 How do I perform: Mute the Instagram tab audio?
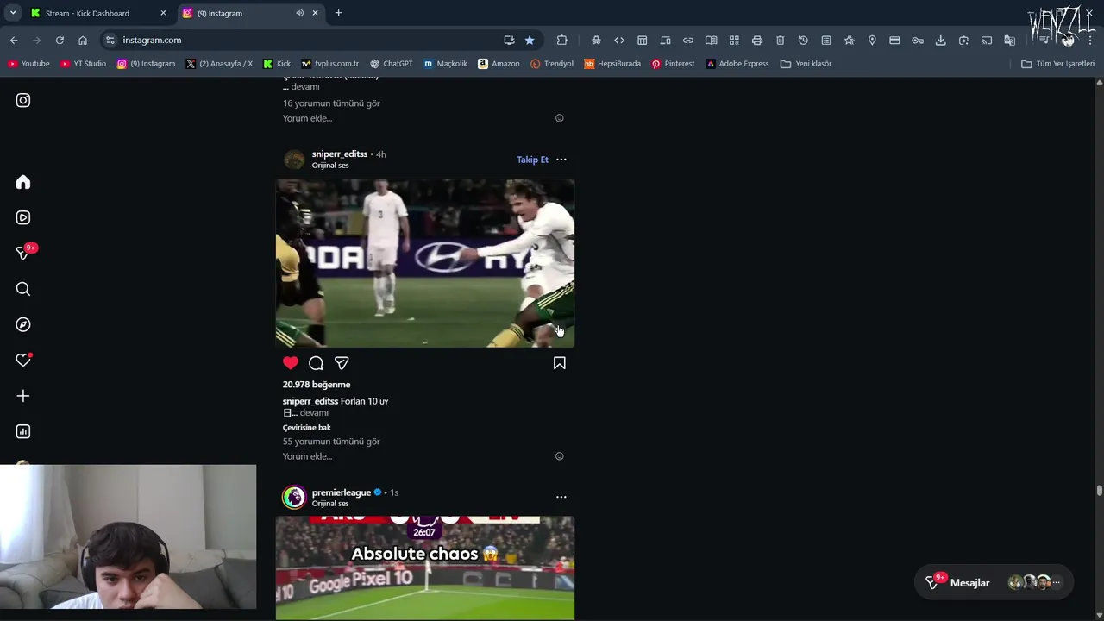coord(299,13)
